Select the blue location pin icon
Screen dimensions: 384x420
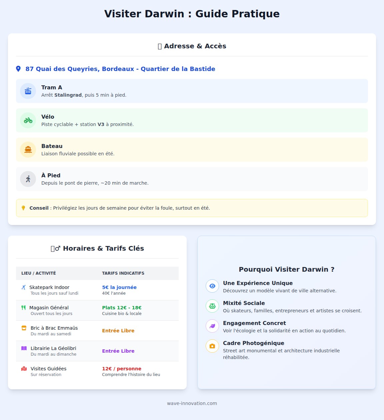pos(18,69)
